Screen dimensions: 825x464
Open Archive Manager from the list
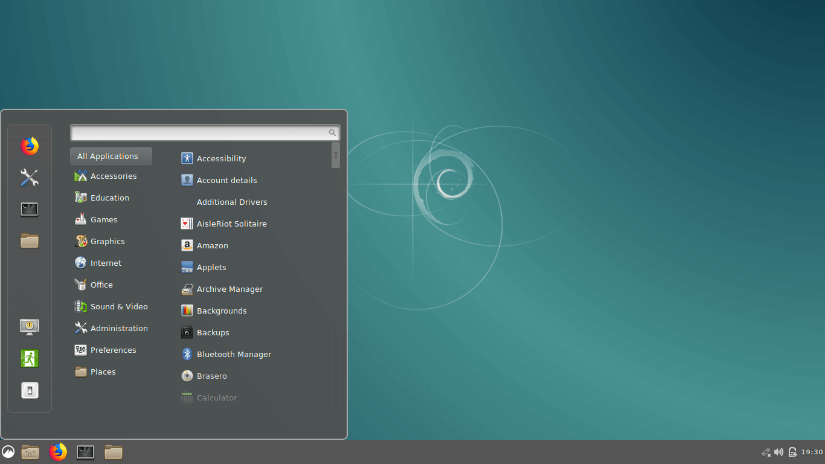tap(230, 289)
